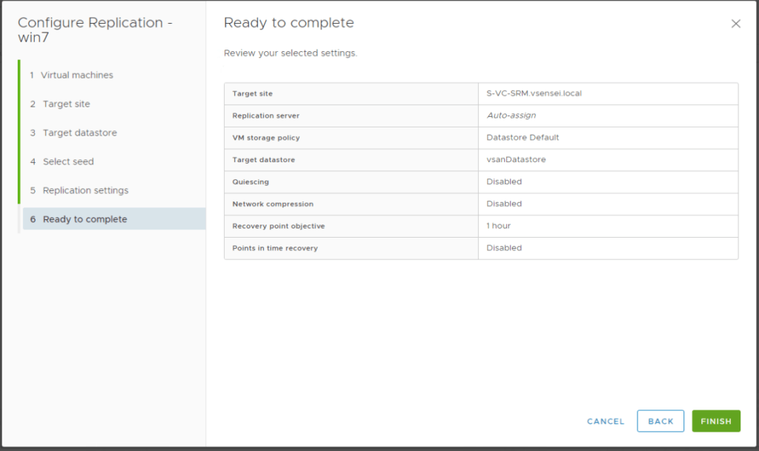Return to the Replication settings step

85,190
